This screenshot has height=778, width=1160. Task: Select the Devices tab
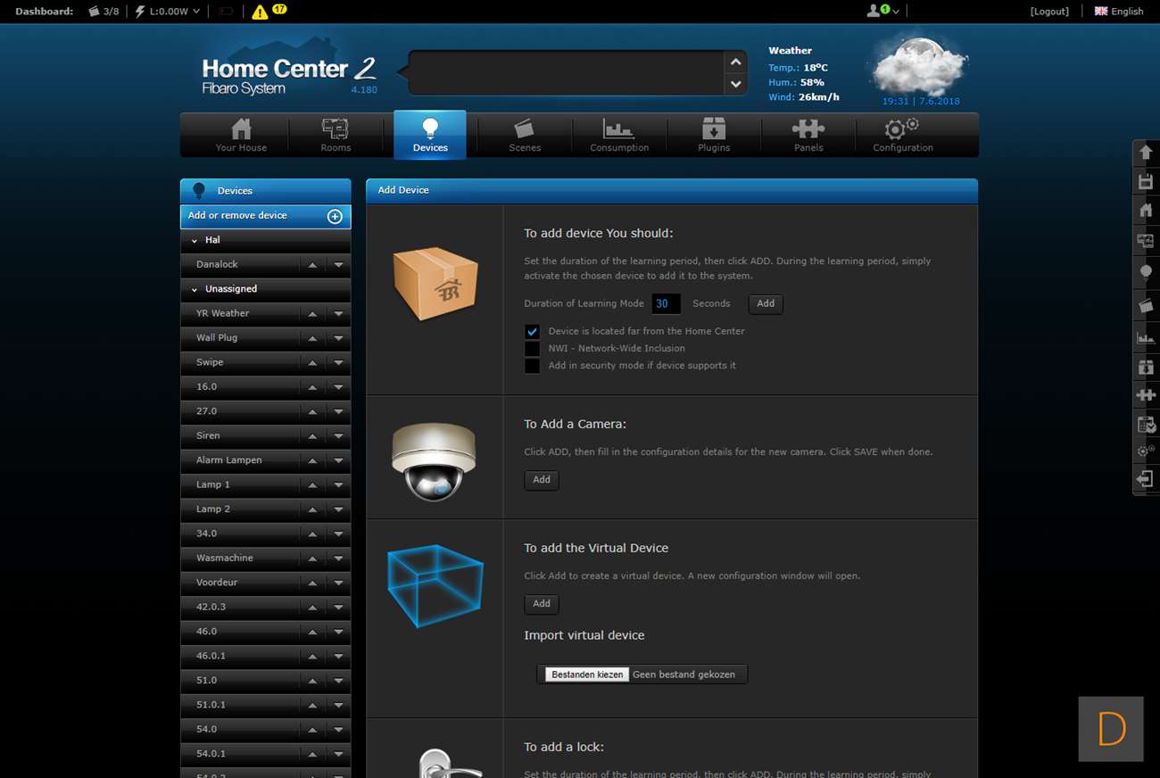click(430, 136)
